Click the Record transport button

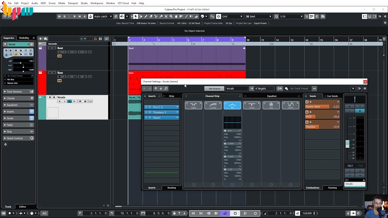pyautogui.click(x=255, y=213)
